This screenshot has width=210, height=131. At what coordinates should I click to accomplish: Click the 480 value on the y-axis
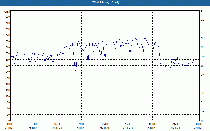point(8,23)
